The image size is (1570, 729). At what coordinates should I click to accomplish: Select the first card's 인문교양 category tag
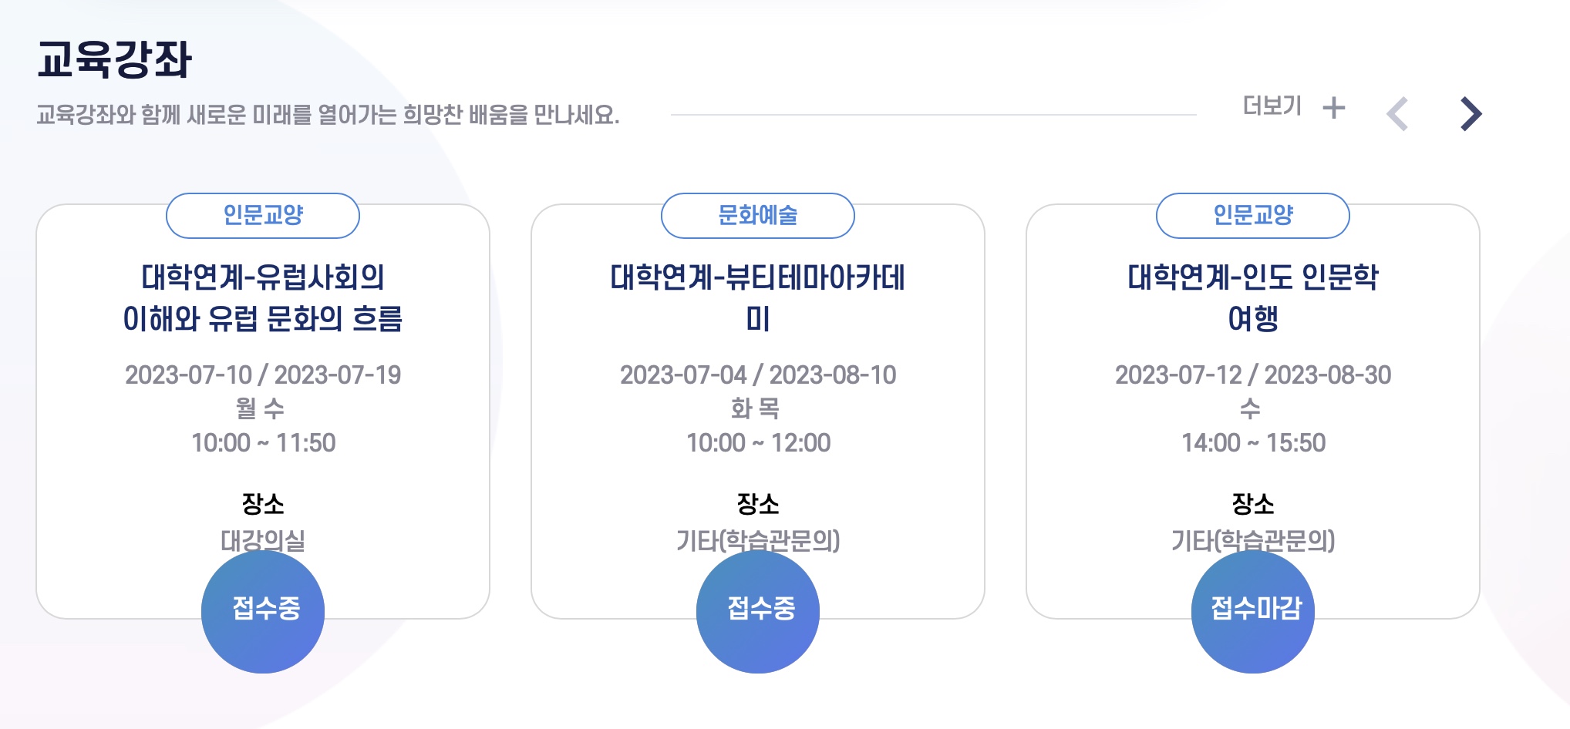(263, 216)
